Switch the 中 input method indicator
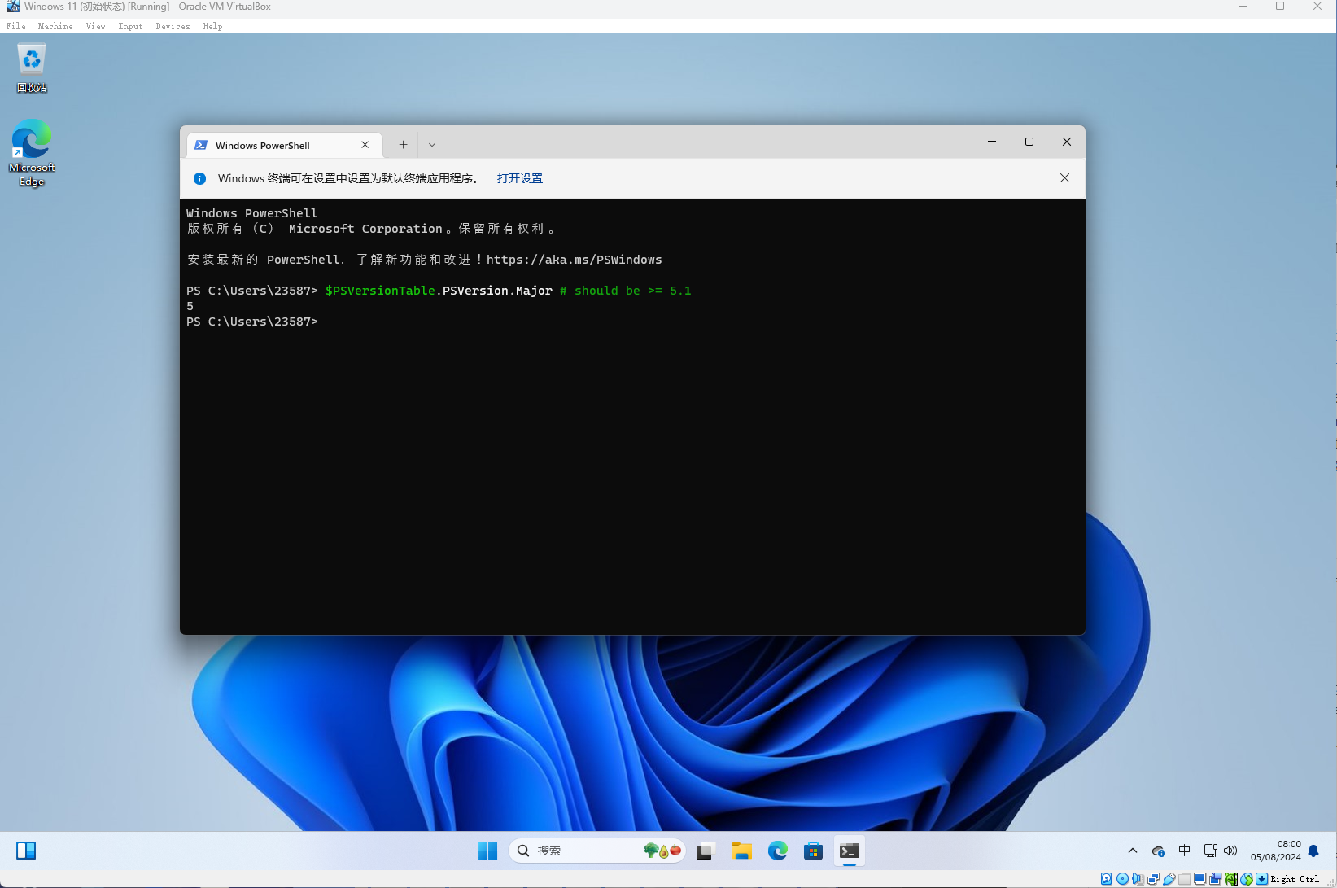The image size is (1337, 888). 1185,851
